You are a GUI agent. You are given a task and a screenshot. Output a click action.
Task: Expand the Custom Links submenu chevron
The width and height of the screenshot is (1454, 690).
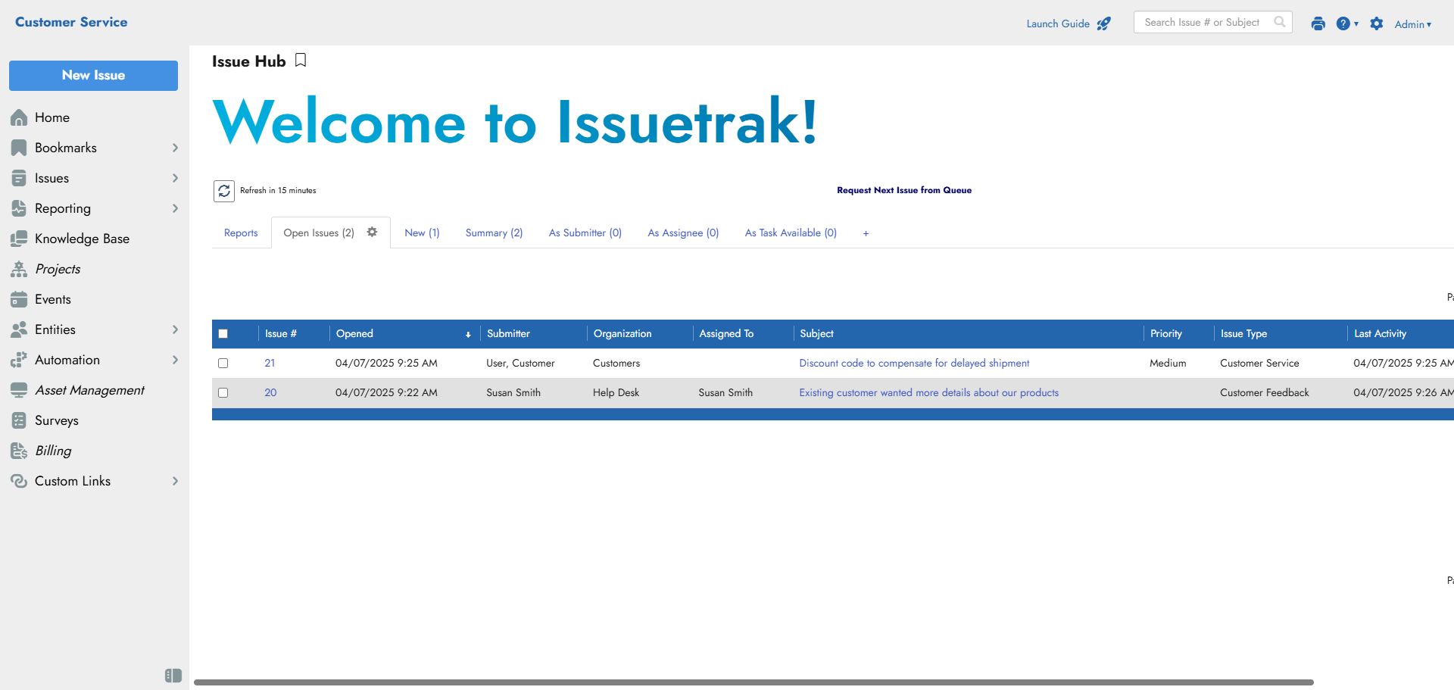(175, 481)
